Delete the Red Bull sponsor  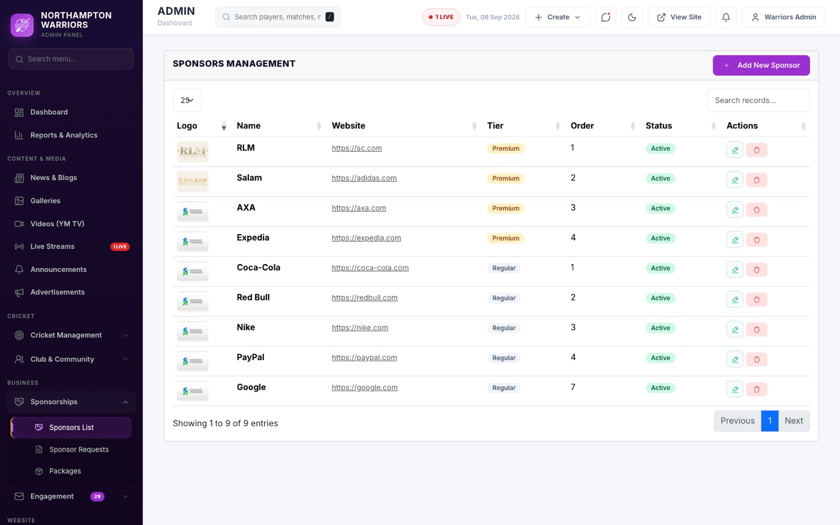757,300
